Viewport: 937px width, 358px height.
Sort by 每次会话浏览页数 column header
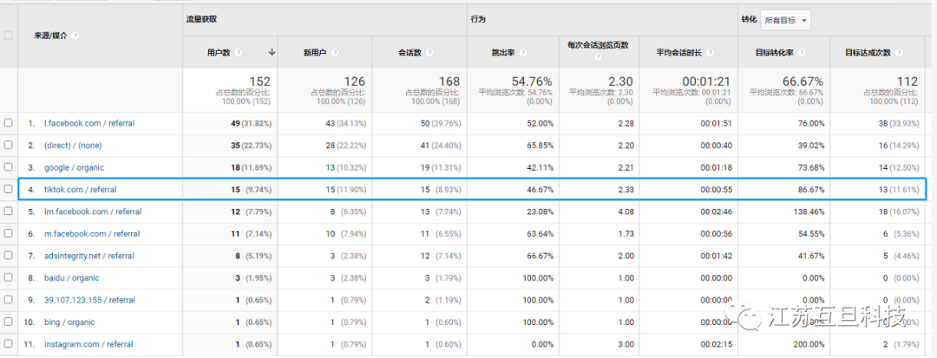[x=598, y=45]
